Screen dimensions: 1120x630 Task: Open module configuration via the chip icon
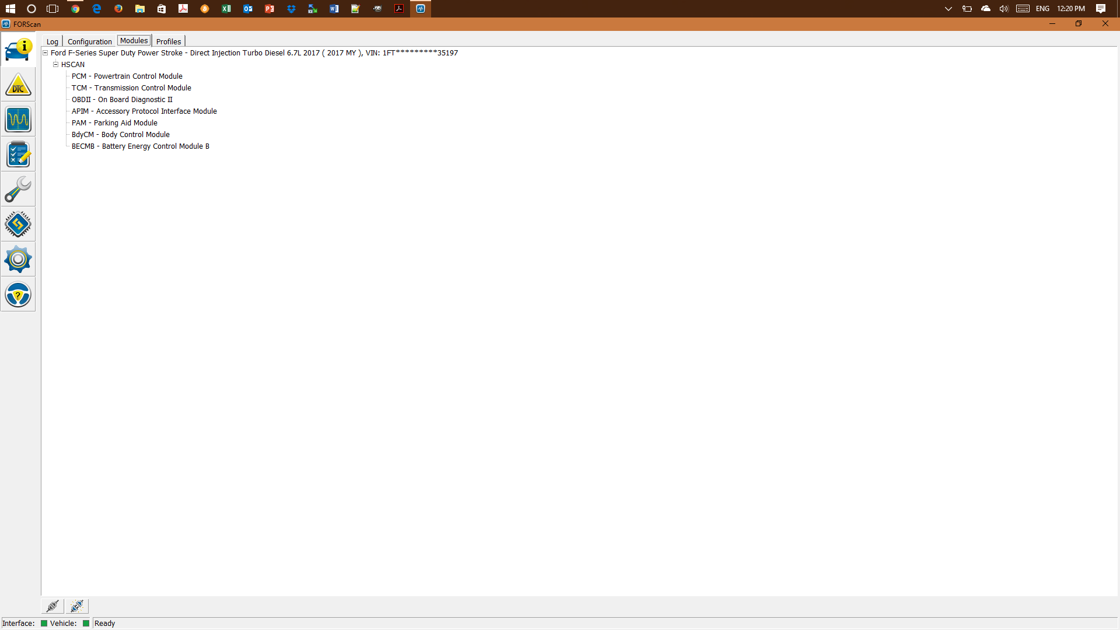(x=18, y=224)
